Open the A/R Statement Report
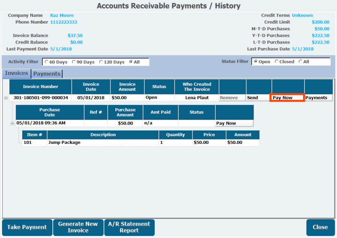The image size is (337, 238). [x=129, y=227]
